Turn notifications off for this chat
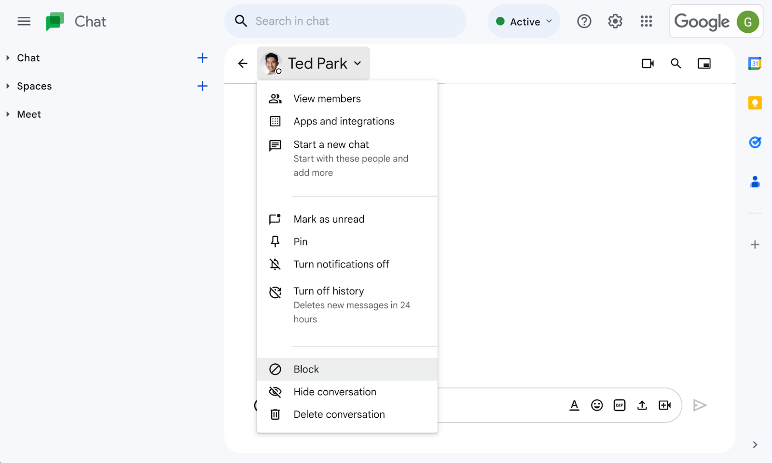The width and height of the screenshot is (772, 463). click(341, 265)
